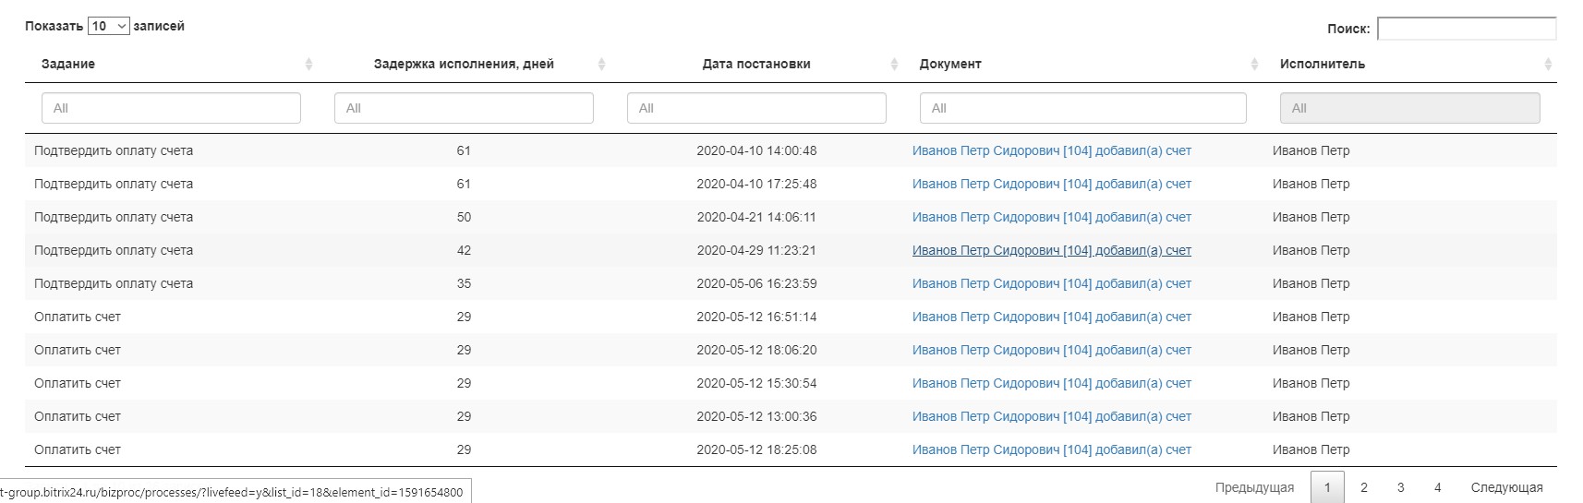This screenshot has height=503, width=1583.
Task: Open document link dated 2020-05-12 18:25:08
Action: click(1051, 449)
